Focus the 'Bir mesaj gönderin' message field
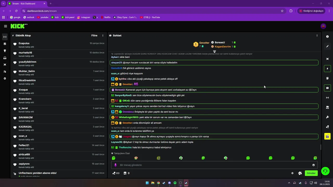The width and height of the screenshot is (333, 187). tap(214, 165)
